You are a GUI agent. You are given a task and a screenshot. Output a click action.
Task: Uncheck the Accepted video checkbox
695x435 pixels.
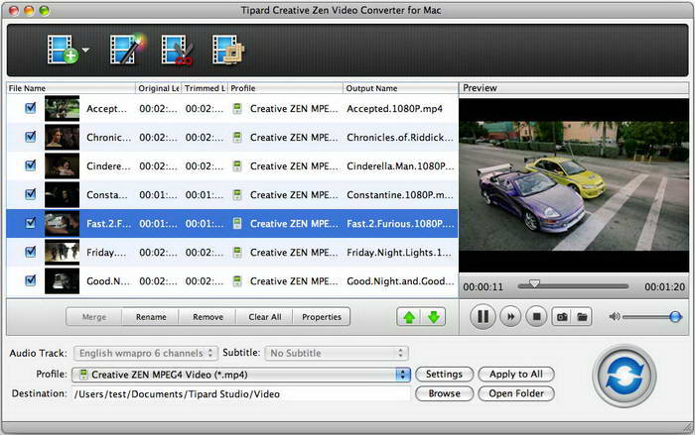30,108
